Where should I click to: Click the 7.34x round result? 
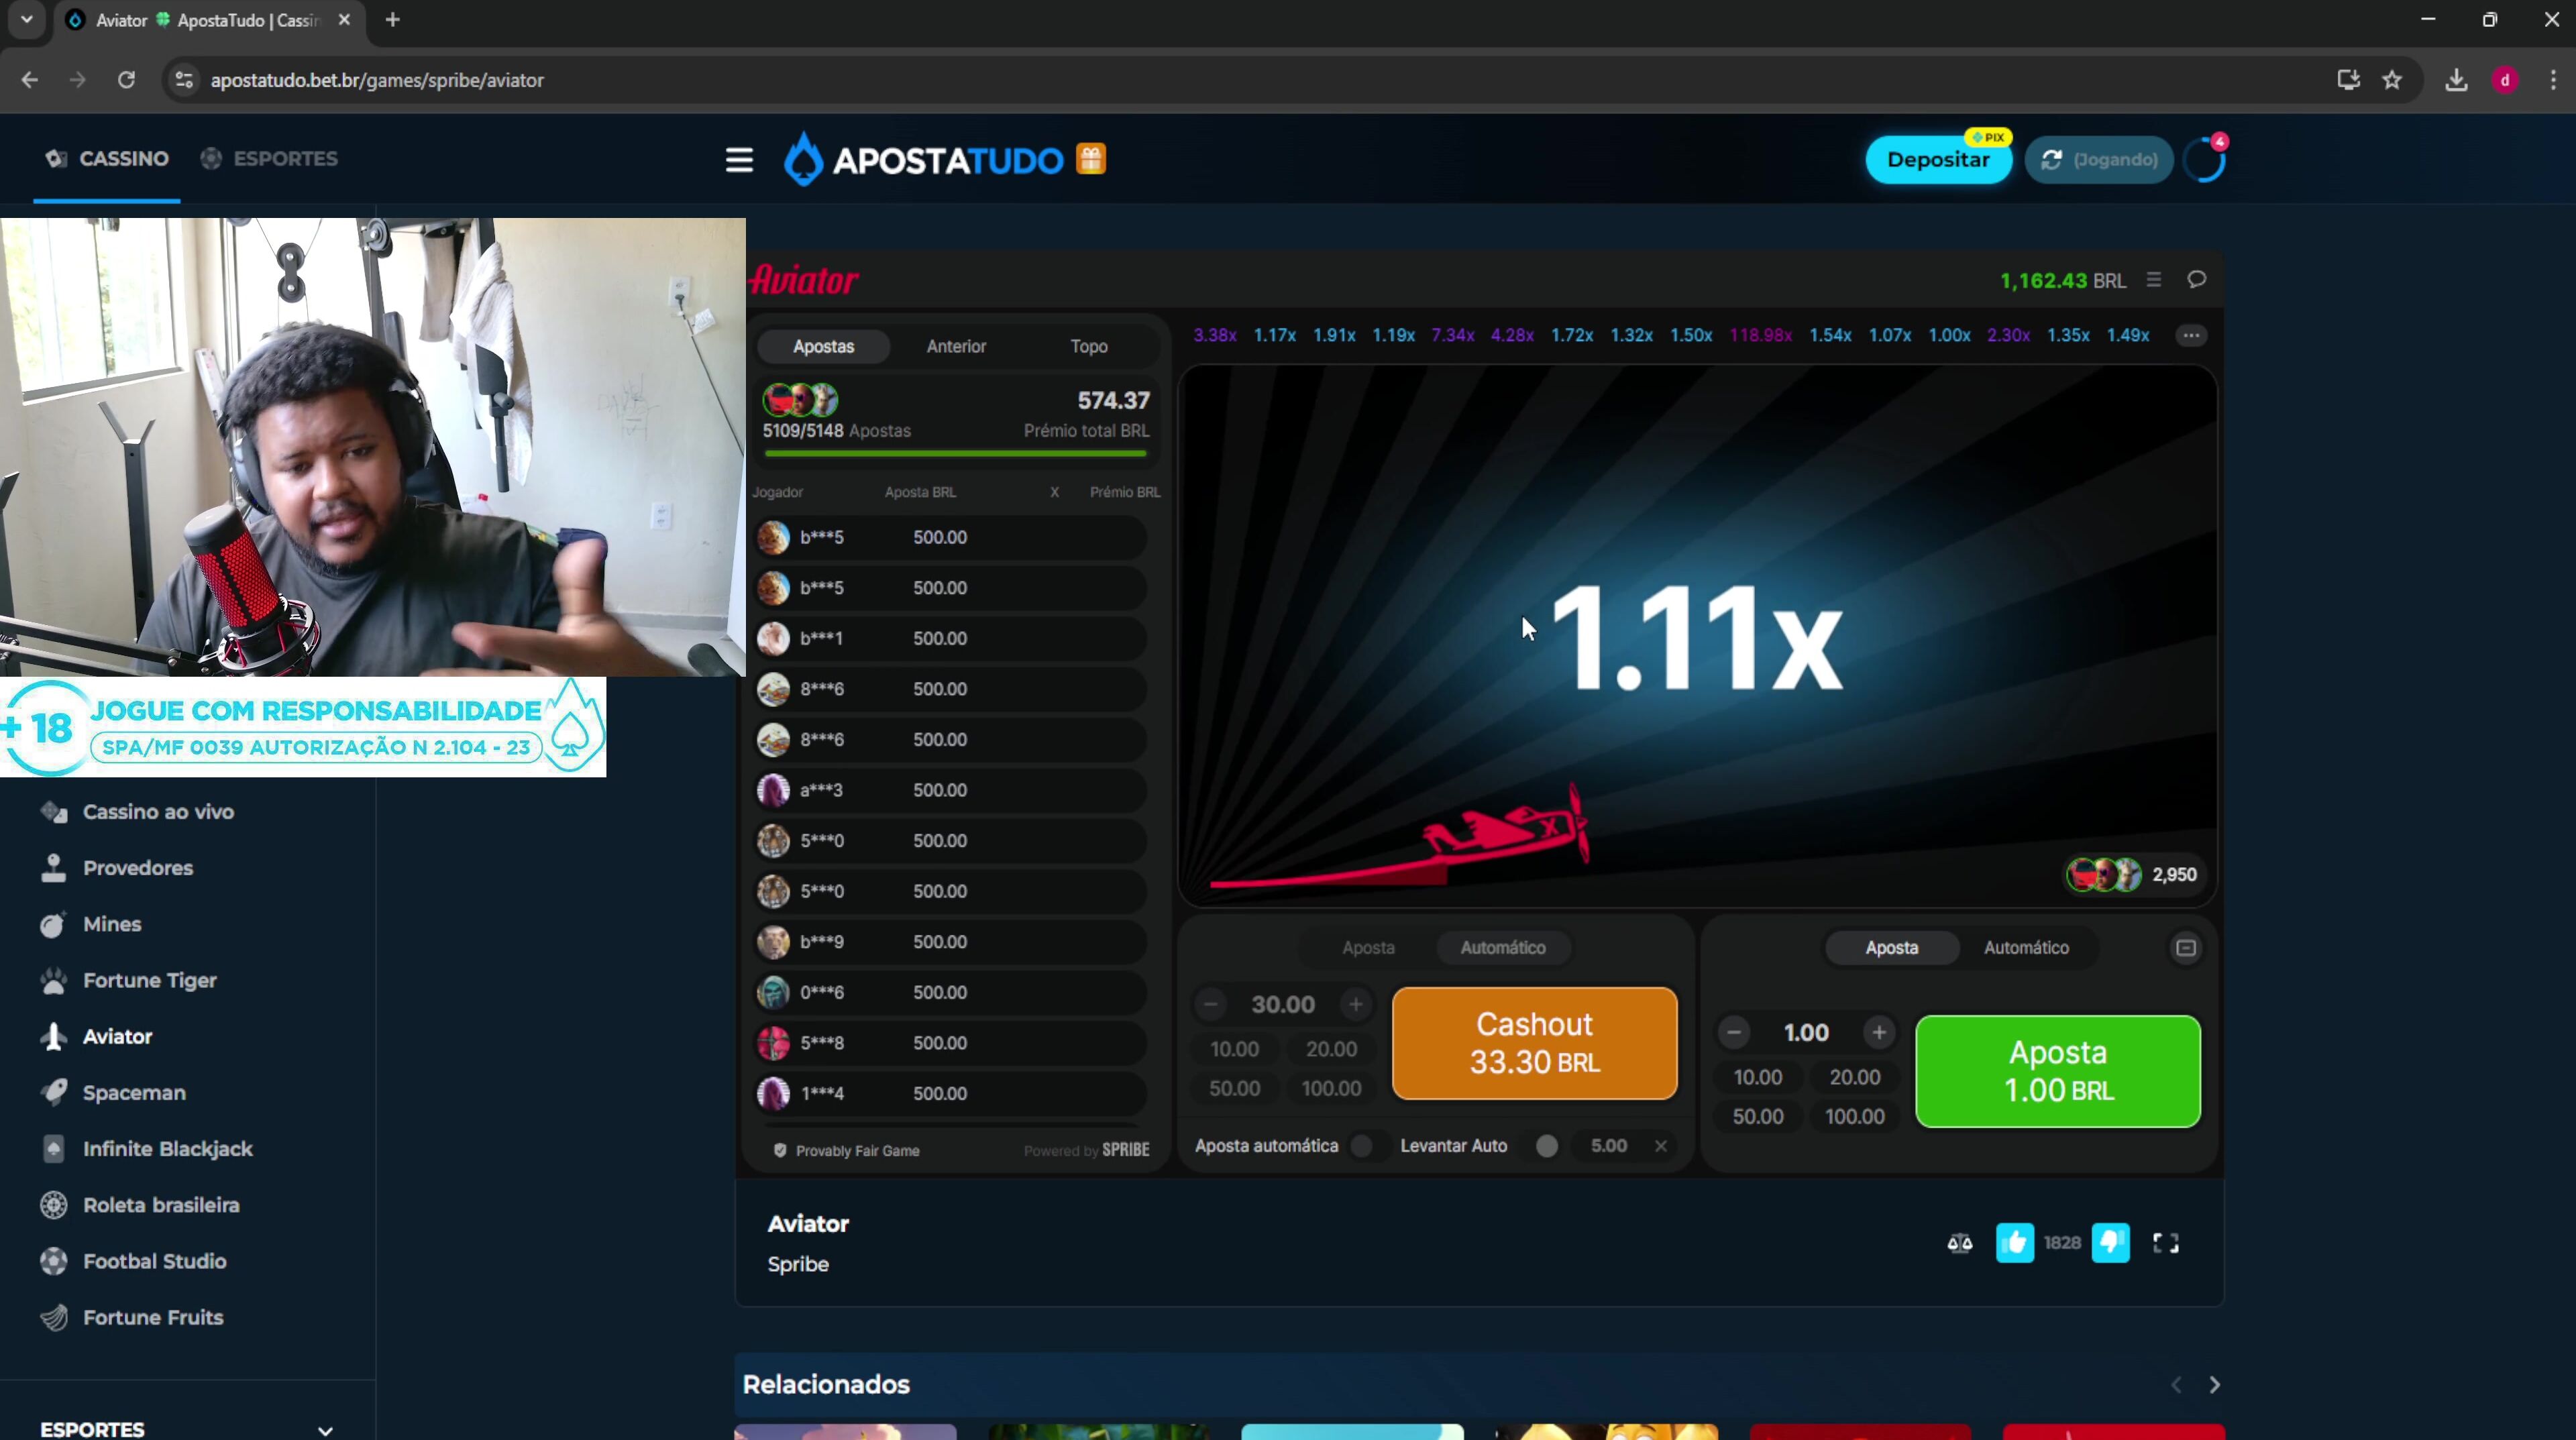1452,335
